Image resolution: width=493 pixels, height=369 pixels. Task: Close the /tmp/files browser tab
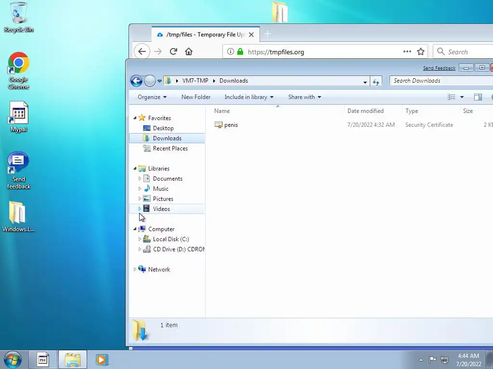pos(251,35)
